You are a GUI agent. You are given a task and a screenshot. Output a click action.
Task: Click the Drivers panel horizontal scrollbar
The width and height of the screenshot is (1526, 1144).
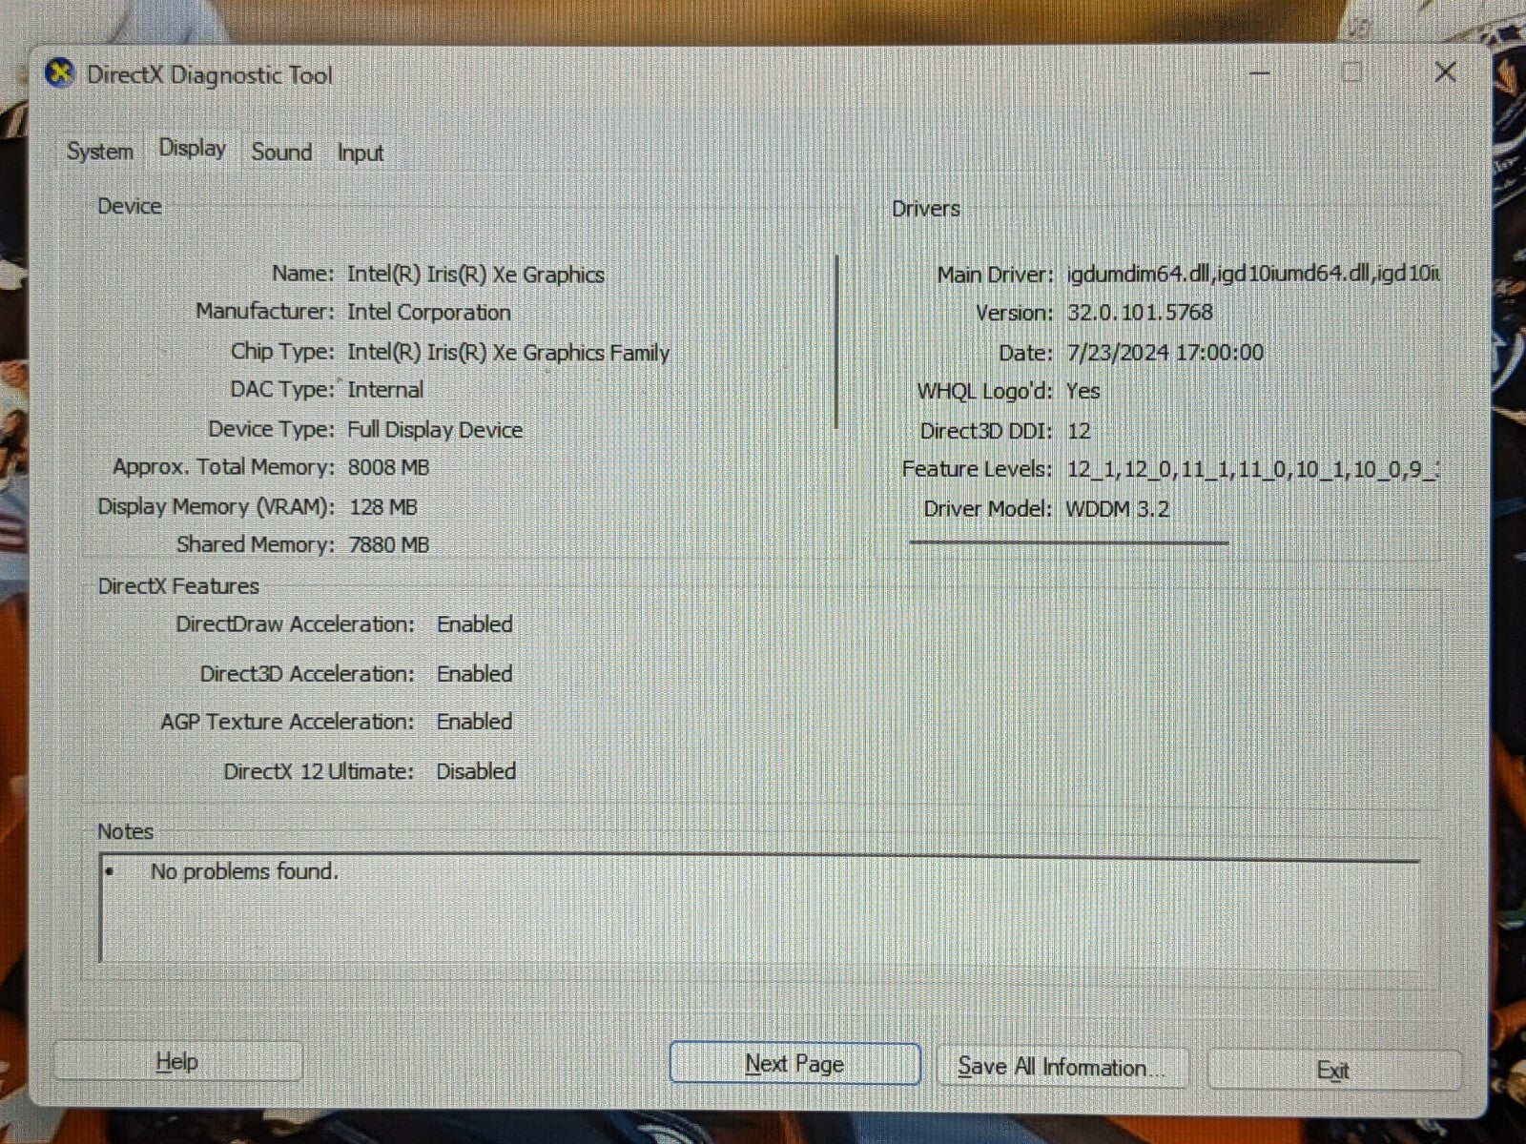(1068, 542)
